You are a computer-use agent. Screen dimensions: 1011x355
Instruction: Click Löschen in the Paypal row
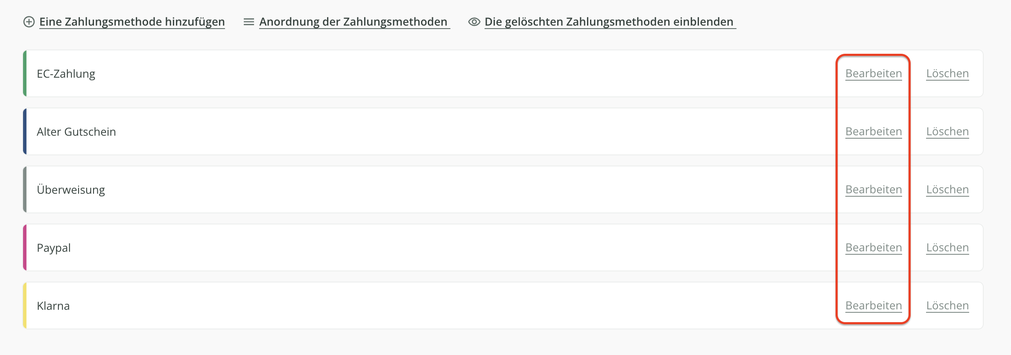click(947, 247)
